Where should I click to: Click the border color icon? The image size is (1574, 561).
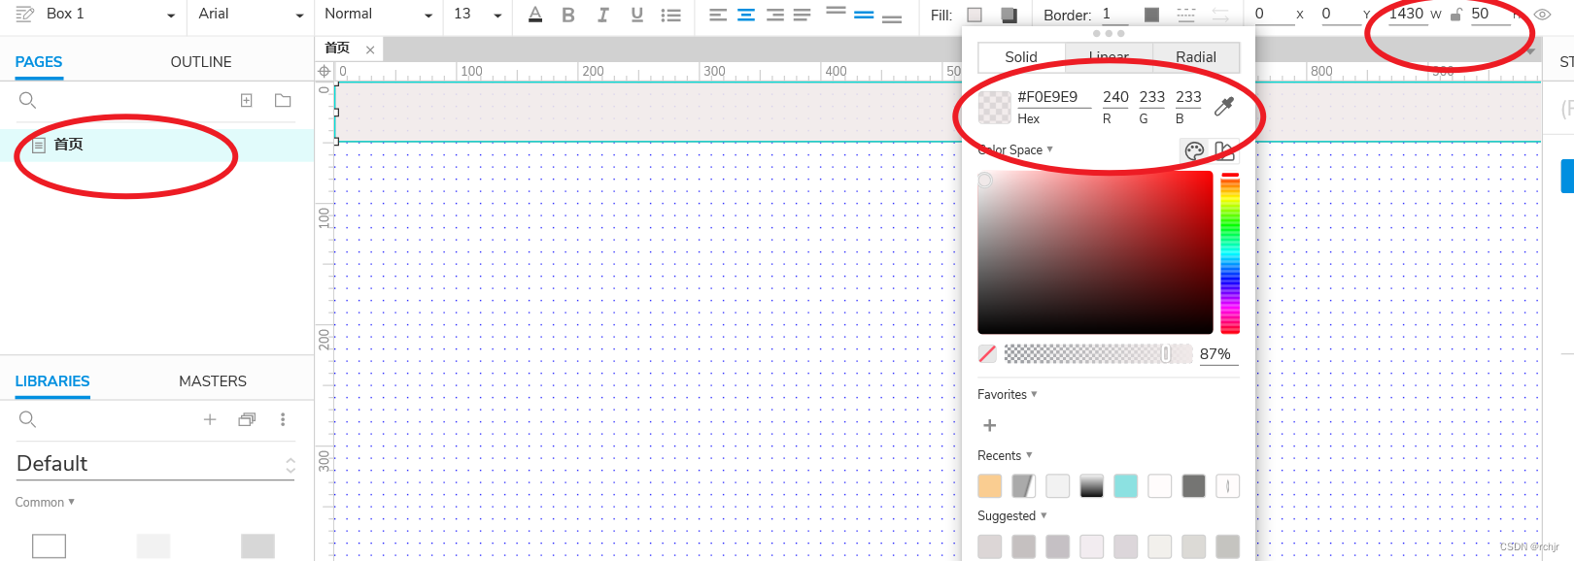tap(1151, 15)
